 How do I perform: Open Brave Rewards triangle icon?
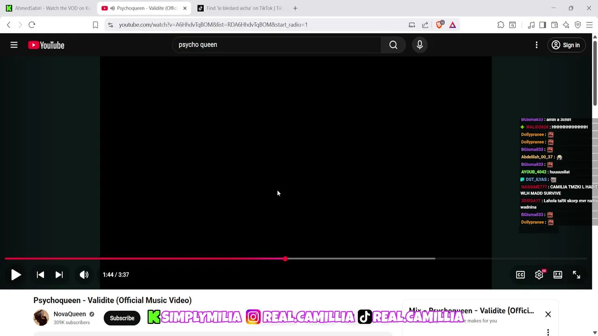click(453, 25)
